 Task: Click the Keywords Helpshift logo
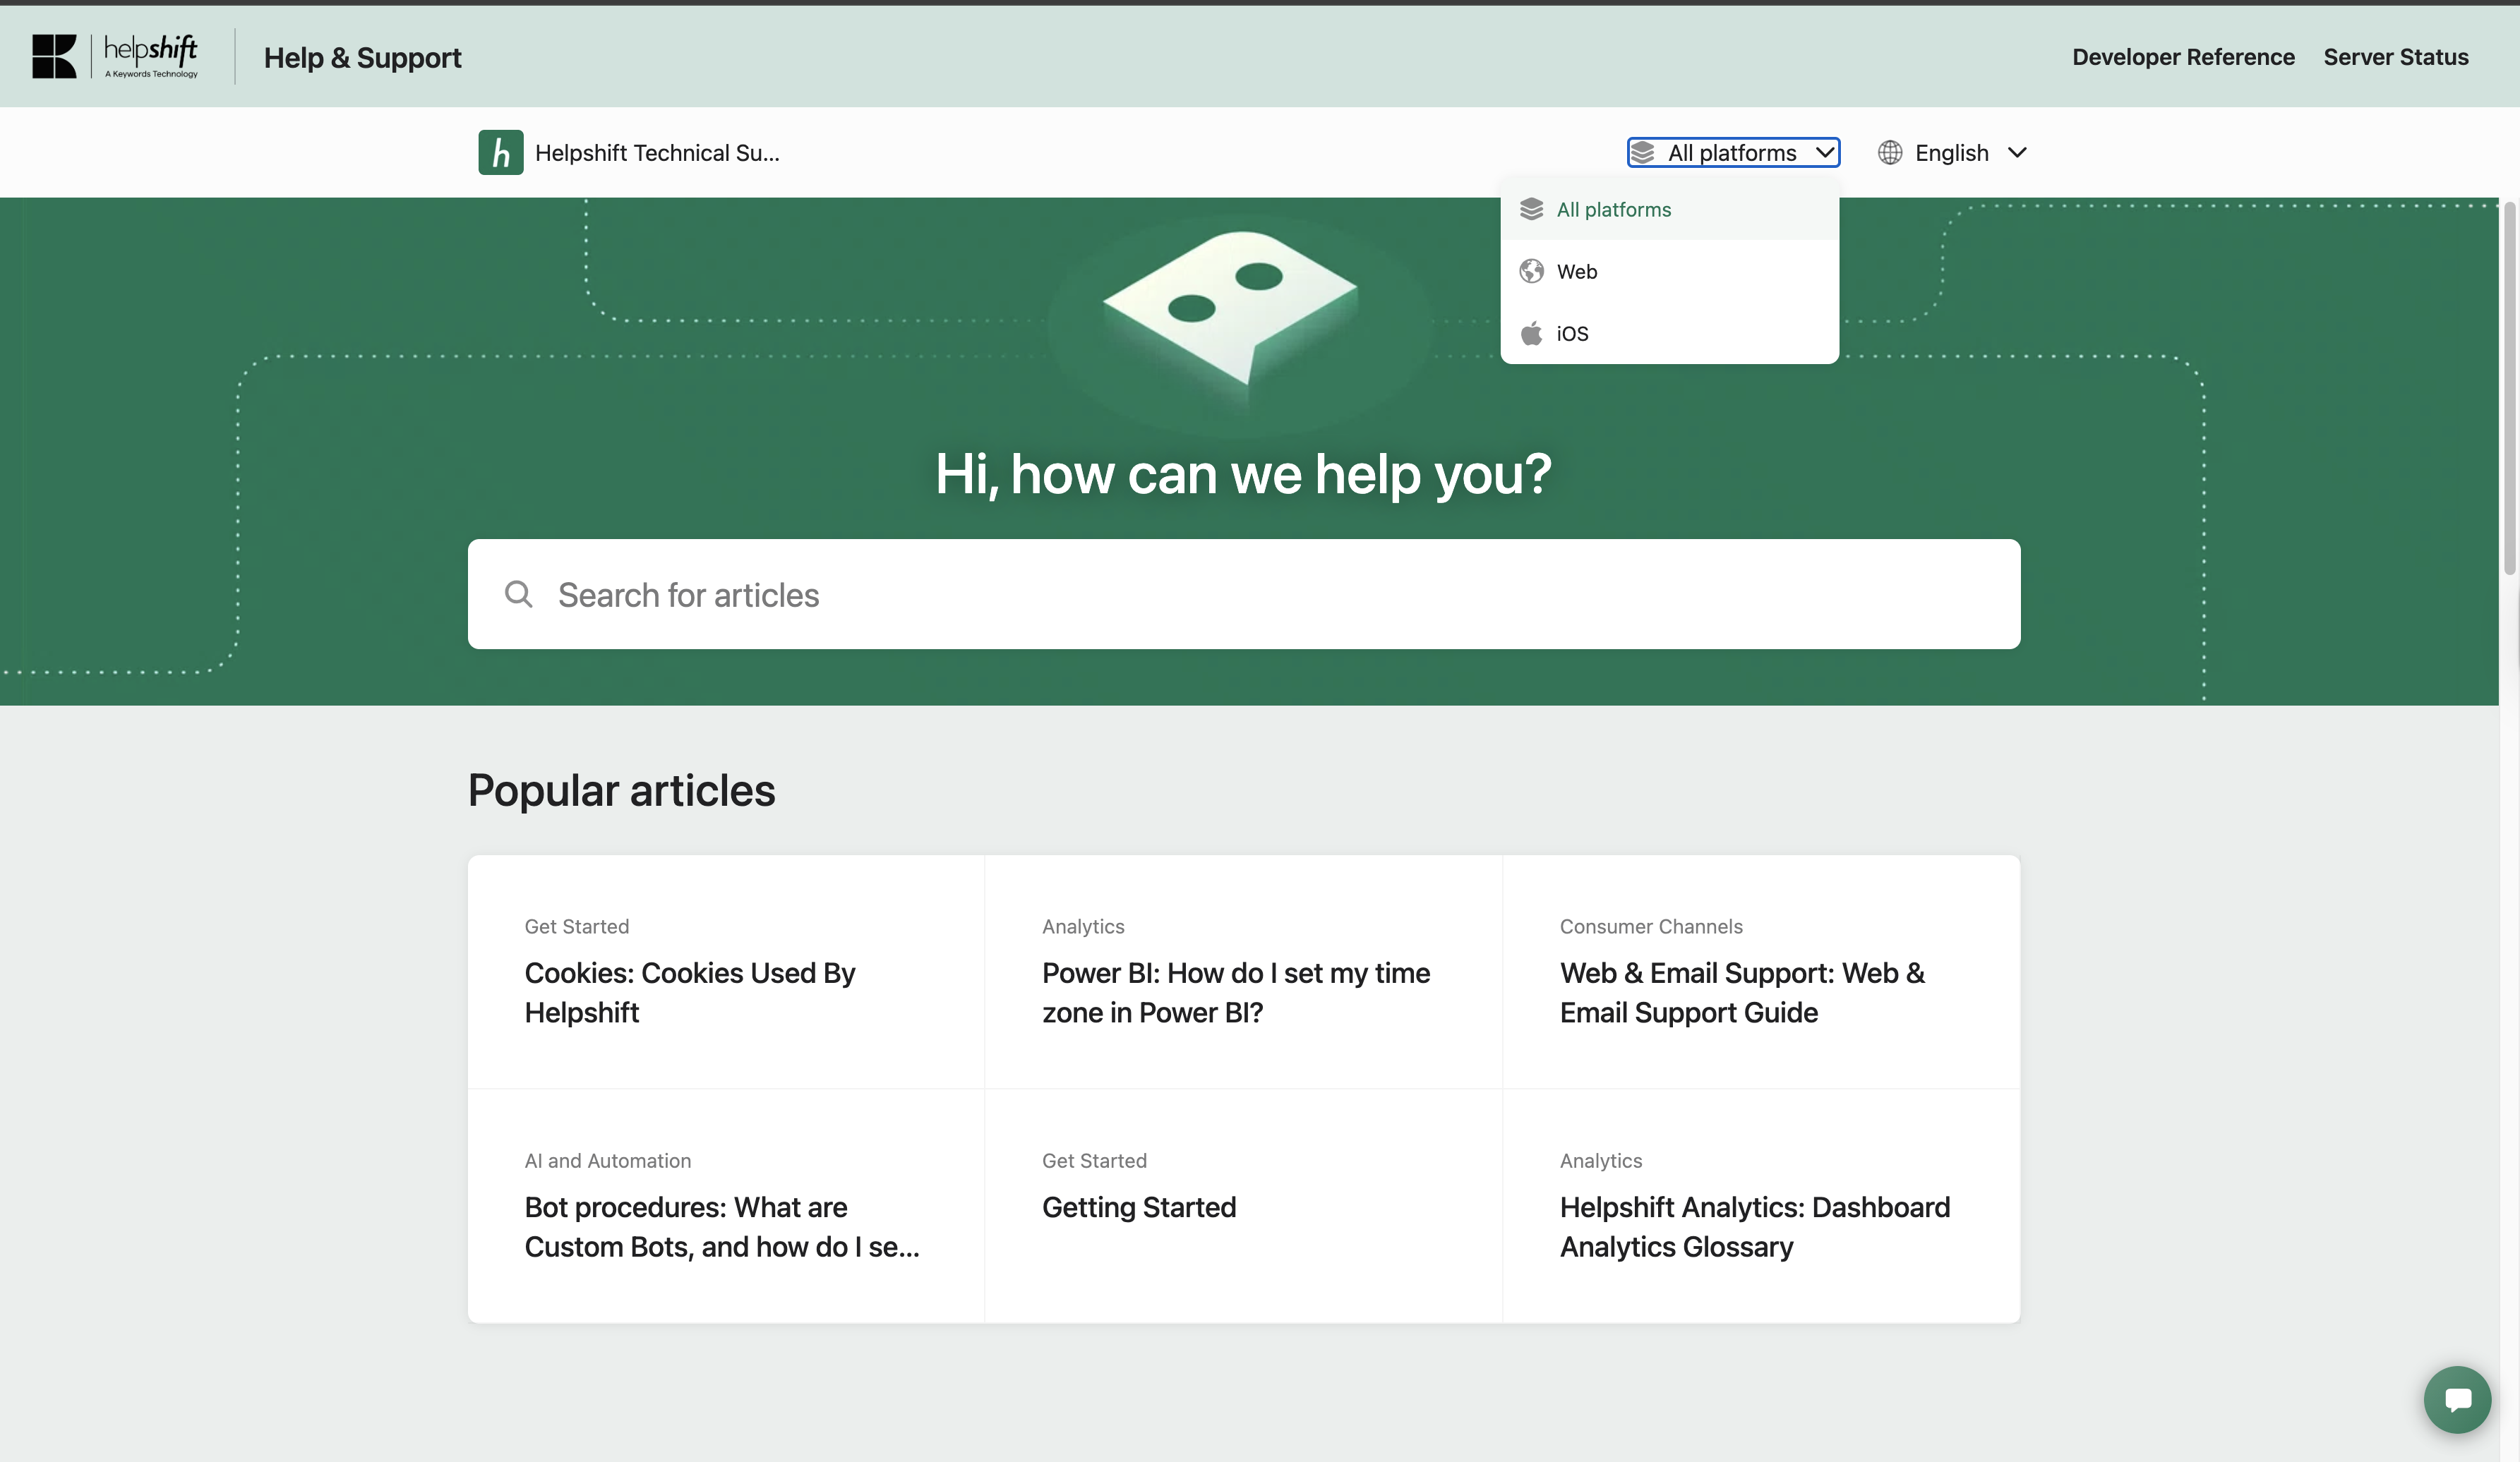[115, 56]
